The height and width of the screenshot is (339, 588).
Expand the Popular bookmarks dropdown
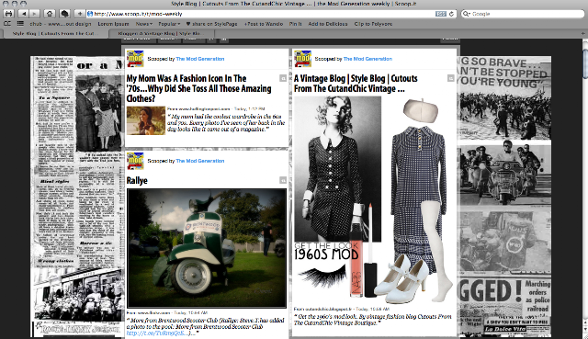coord(169,24)
